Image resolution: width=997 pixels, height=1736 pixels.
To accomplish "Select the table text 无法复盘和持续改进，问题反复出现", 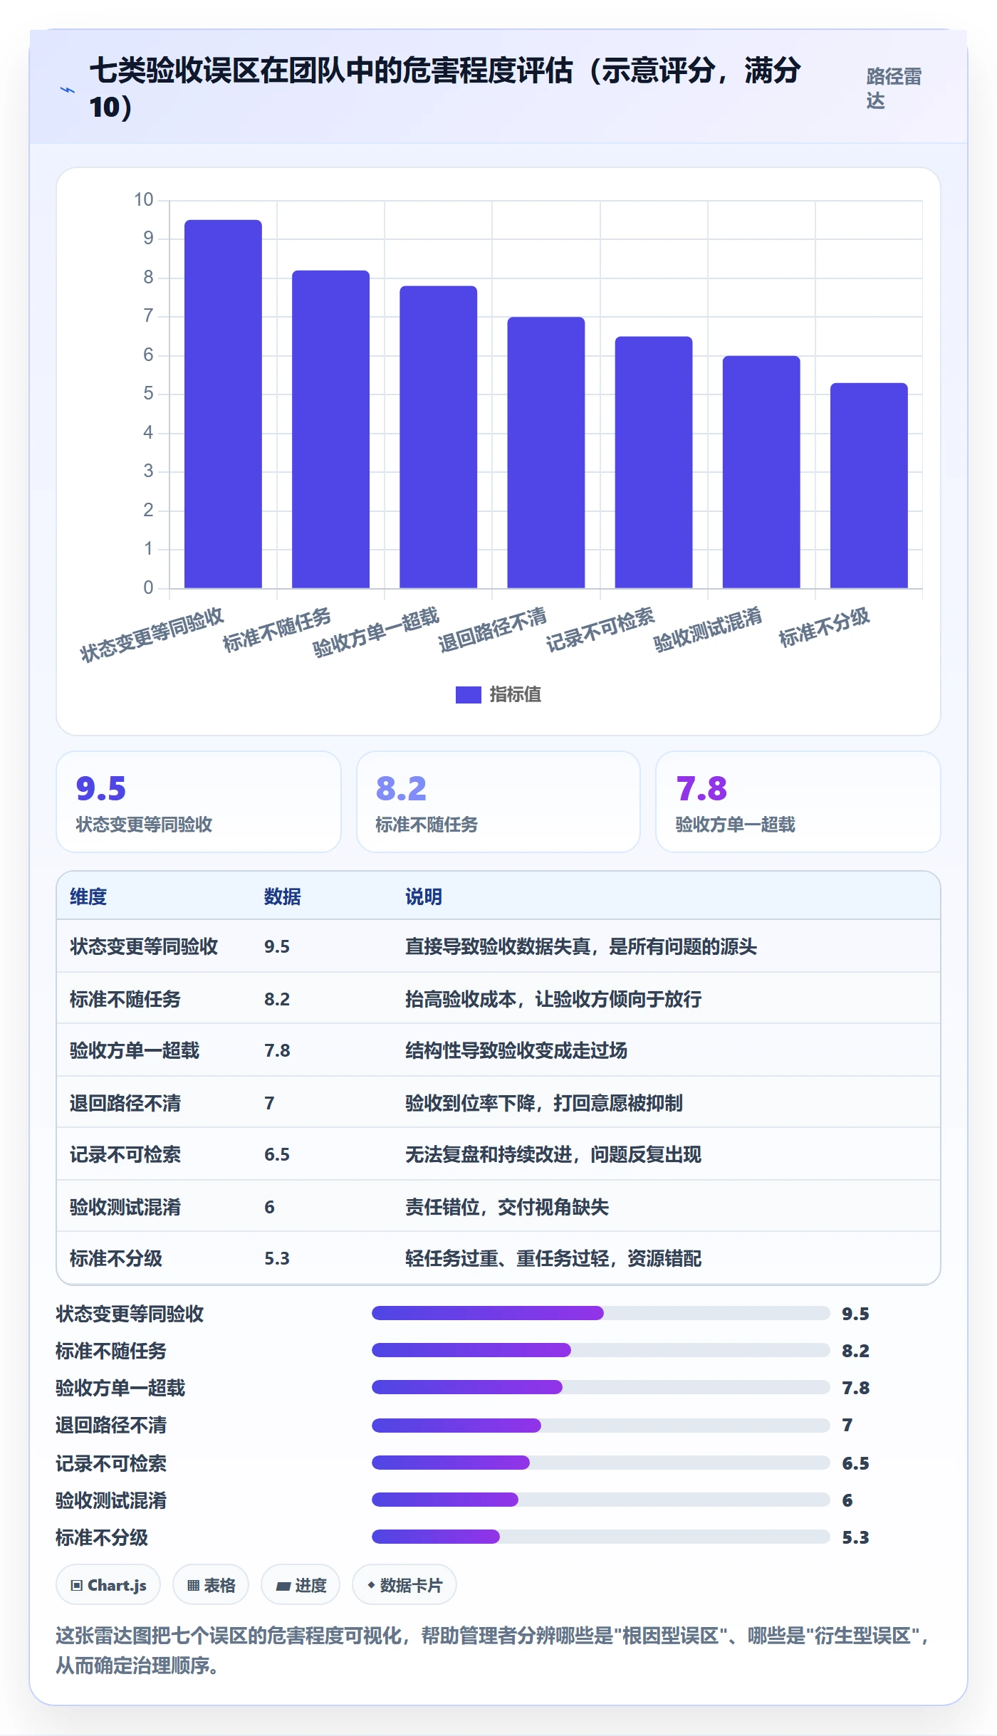I will (553, 1154).
